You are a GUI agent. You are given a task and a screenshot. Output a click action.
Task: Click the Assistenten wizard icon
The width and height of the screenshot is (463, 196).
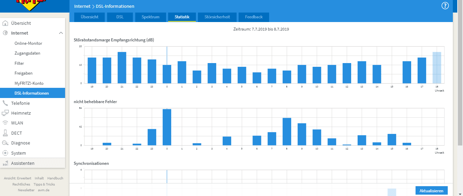tap(5, 163)
